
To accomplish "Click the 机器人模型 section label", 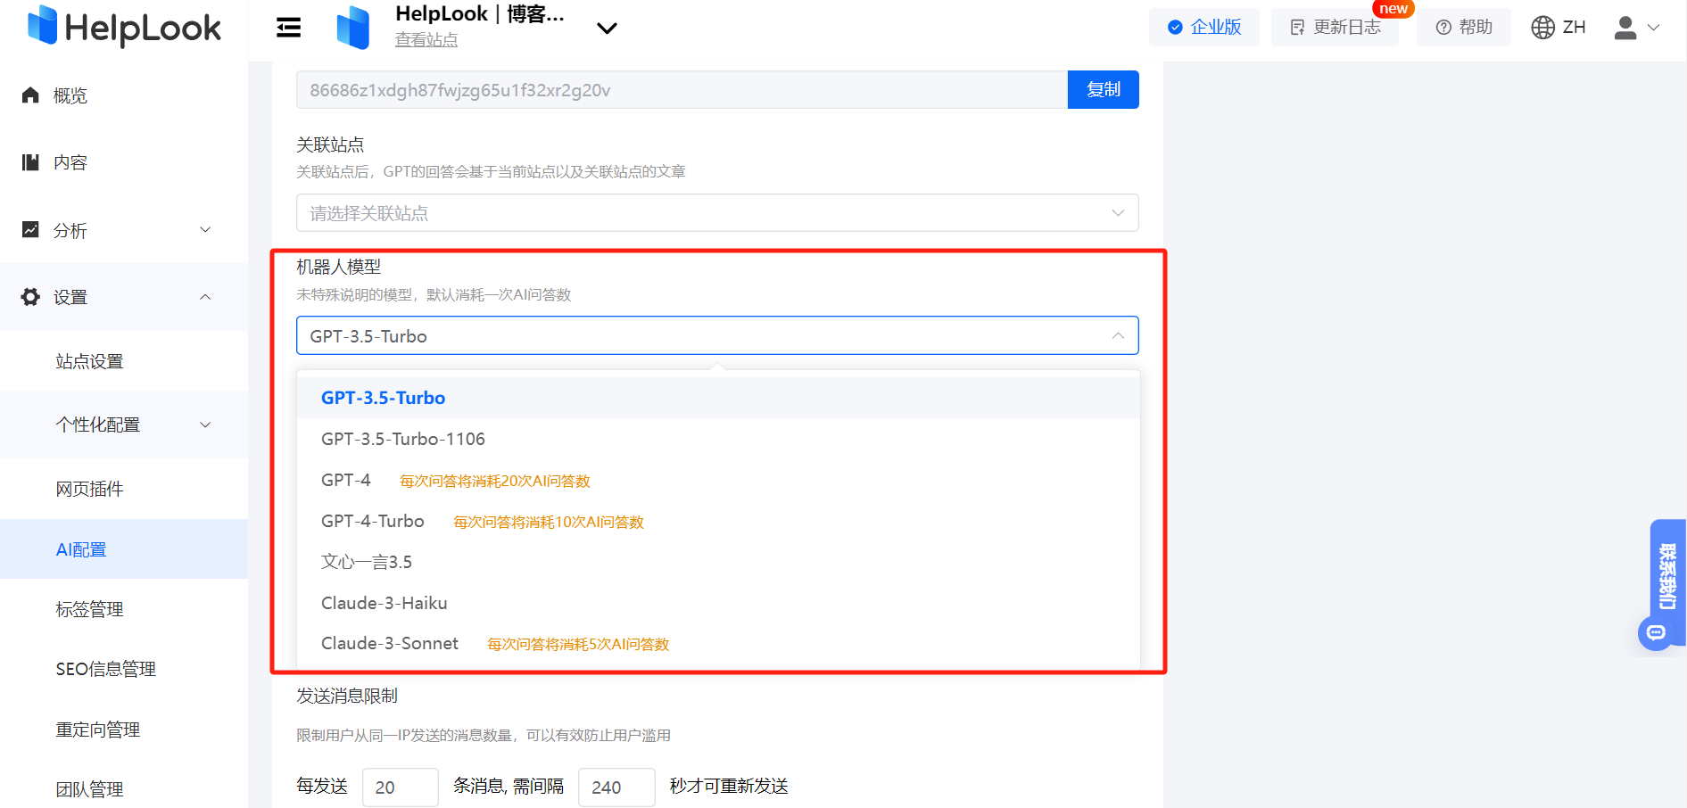I will point(339,267).
